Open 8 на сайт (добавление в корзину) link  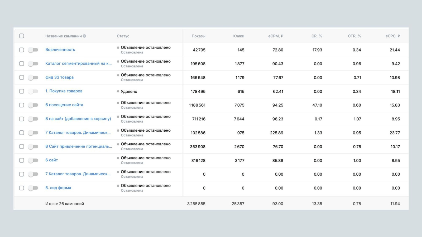coord(78,119)
